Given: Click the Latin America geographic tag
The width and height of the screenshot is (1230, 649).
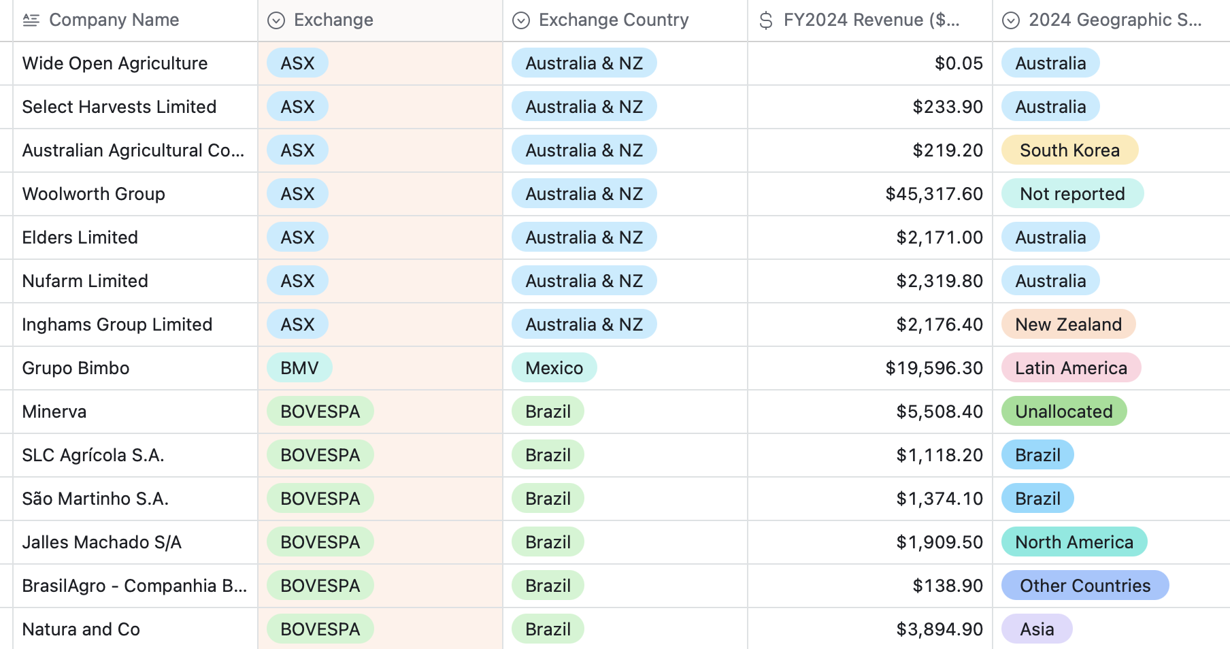Looking at the screenshot, I should (x=1071, y=368).
